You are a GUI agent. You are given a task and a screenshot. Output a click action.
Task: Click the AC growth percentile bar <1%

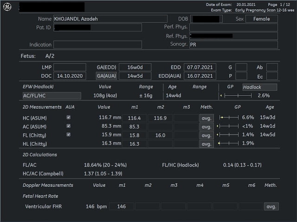(x=228, y=126)
